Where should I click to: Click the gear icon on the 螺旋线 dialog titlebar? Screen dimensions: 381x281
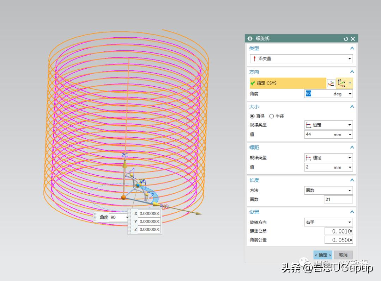pos(250,39)
